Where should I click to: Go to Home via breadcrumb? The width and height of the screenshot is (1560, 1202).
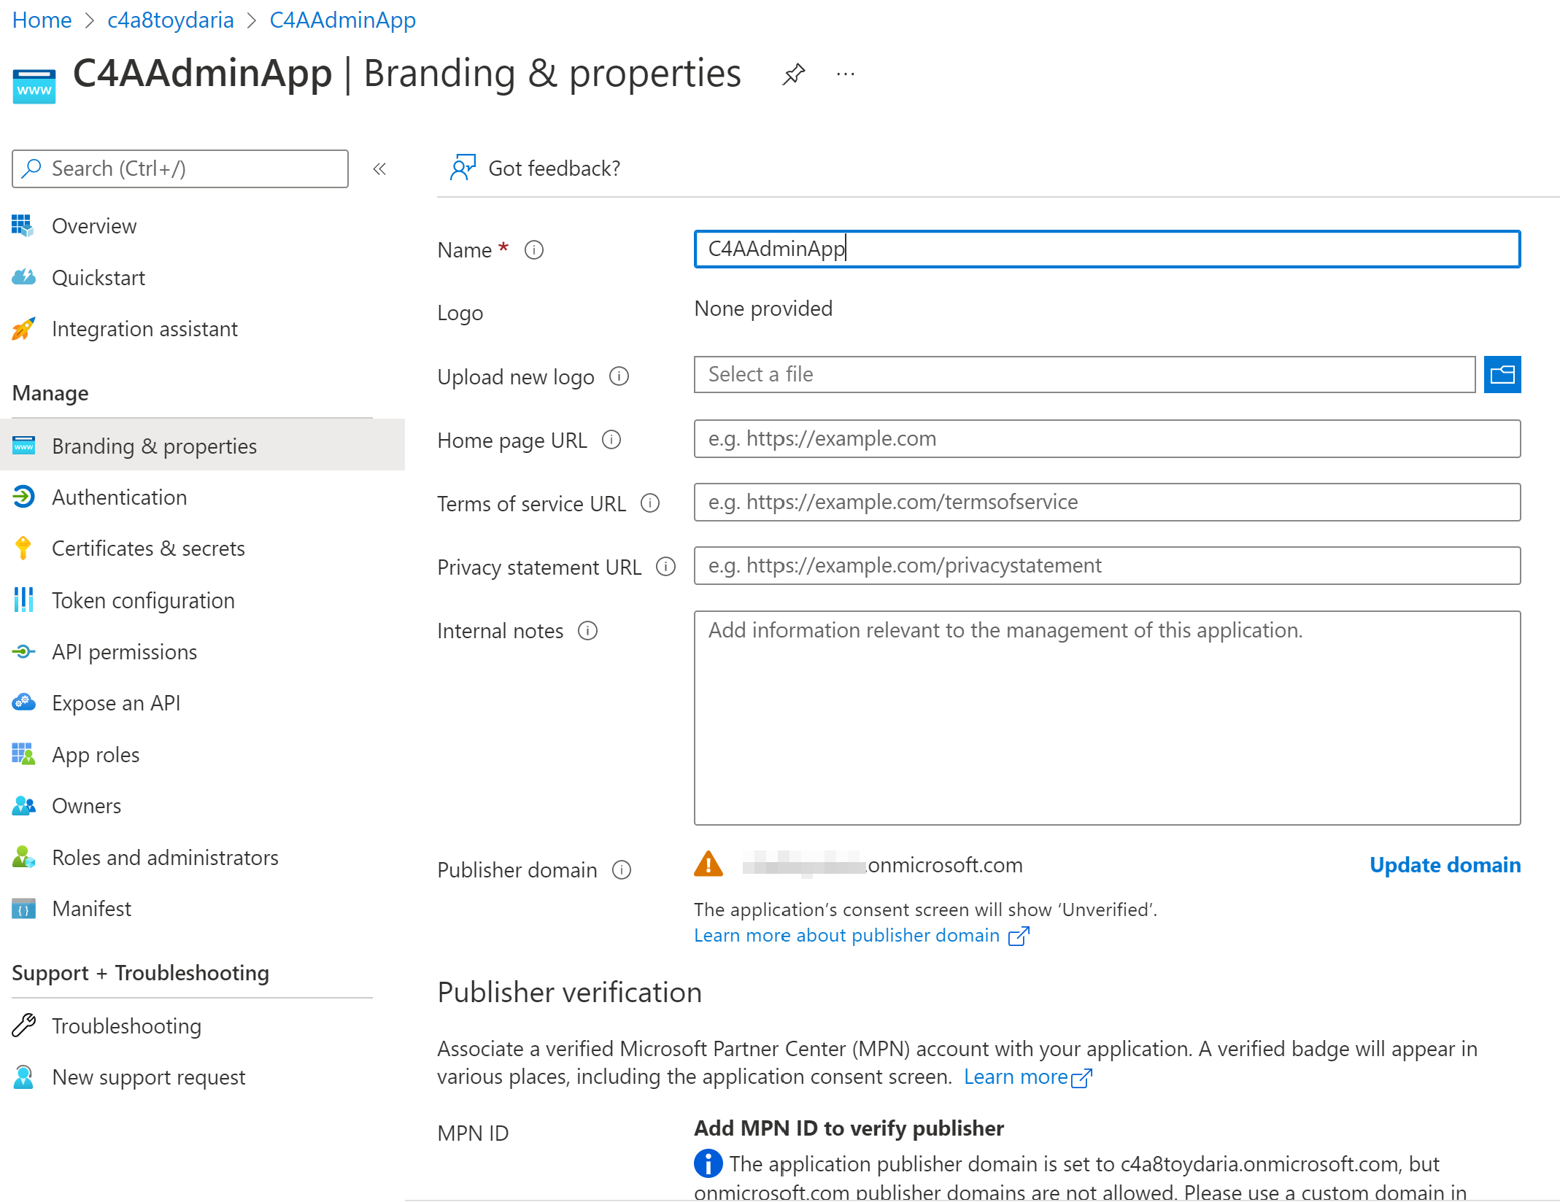tap(42, 20)
